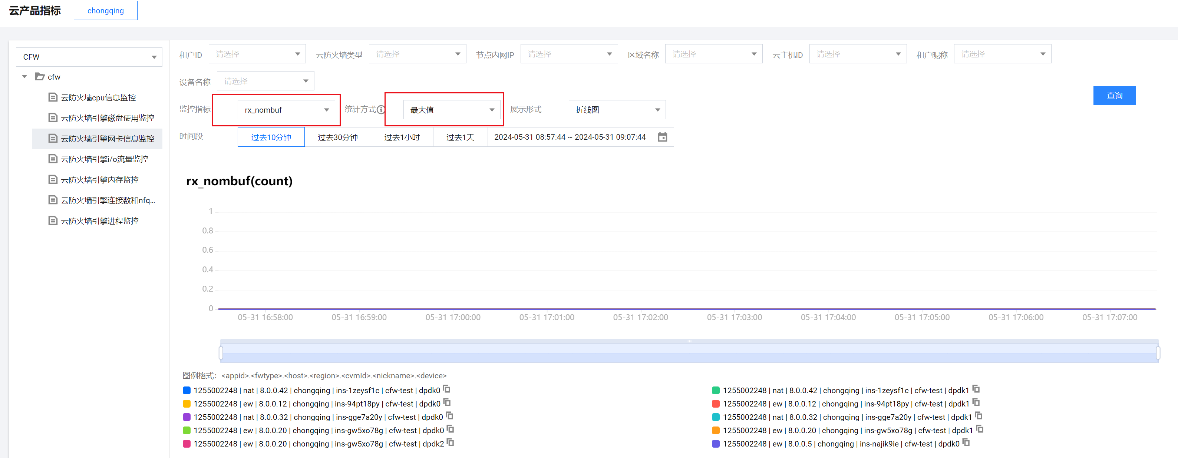The width and height of the screenshot is (1178, 458).
Task: Switch to the chongqing tab
Action: click(x=106, y=10)
